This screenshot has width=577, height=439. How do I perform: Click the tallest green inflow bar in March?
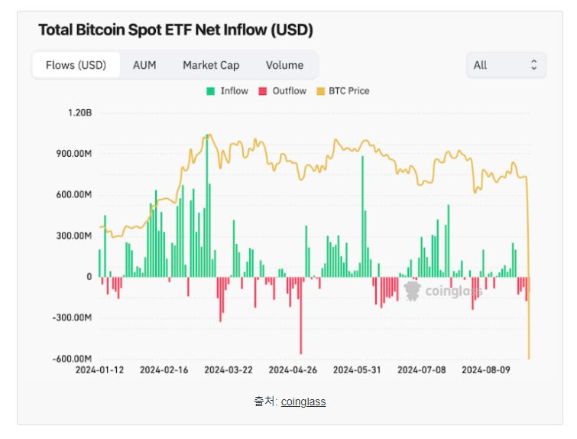pyautogui.click(x=207, y=206)
